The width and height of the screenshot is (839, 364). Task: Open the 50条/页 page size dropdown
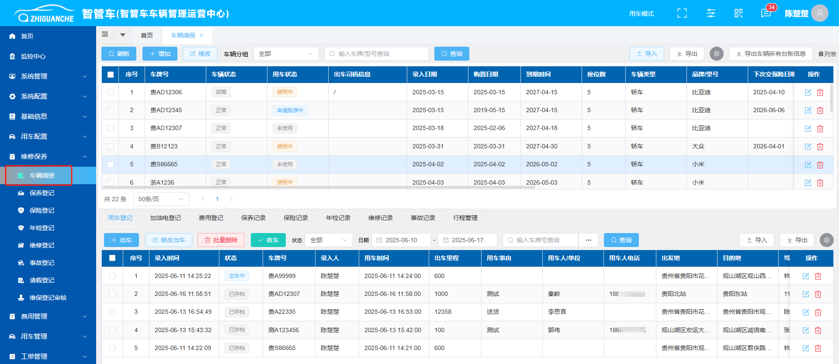[x=160, y=199]
